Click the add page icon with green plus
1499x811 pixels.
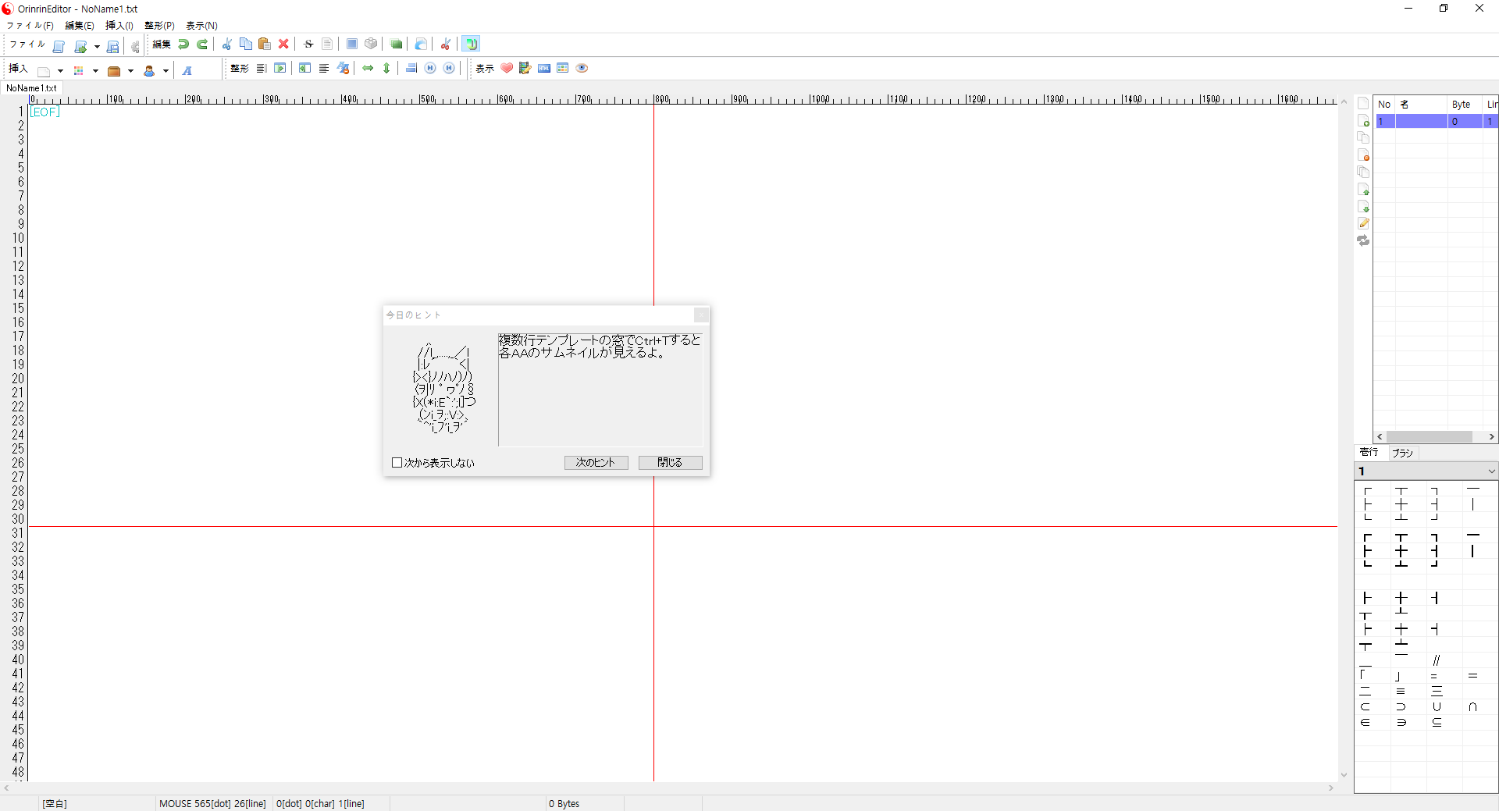coord(1363,121)
